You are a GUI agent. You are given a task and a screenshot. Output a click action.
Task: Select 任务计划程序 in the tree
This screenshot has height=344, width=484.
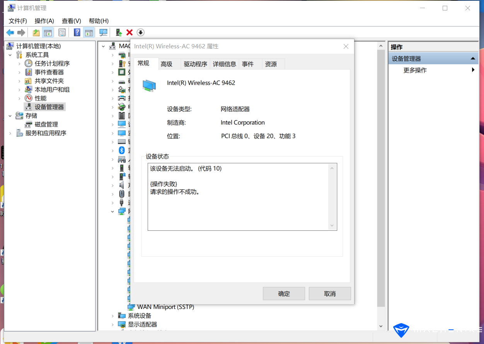[52, 63]
